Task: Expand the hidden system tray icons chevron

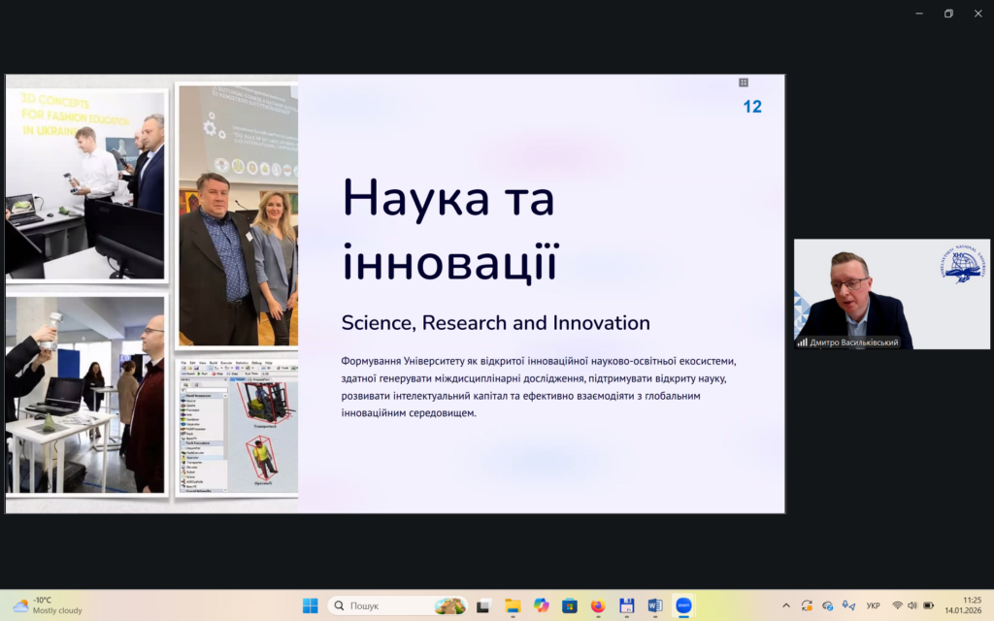Action: click(784, 605)
